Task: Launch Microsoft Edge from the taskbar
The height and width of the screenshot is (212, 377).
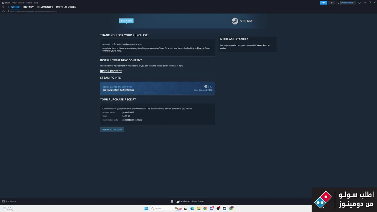Action: (192, 208)
